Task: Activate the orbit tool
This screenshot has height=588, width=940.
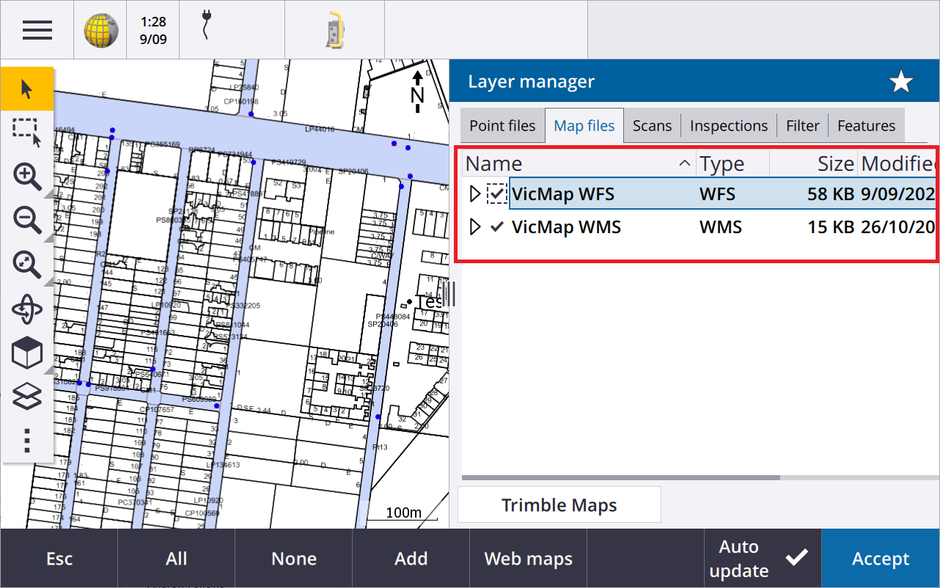Action: tap(27, 309)
